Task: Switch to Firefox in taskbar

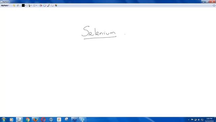Action: tap(35, 120)
